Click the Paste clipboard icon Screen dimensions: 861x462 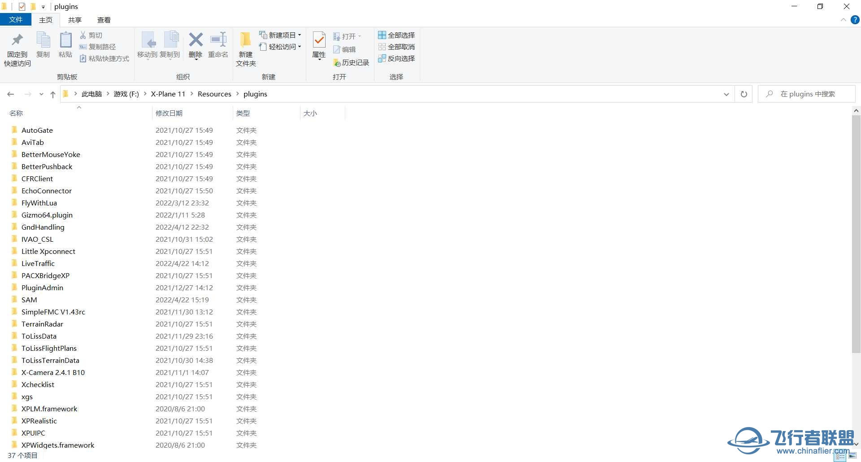[x=65, y=40]
